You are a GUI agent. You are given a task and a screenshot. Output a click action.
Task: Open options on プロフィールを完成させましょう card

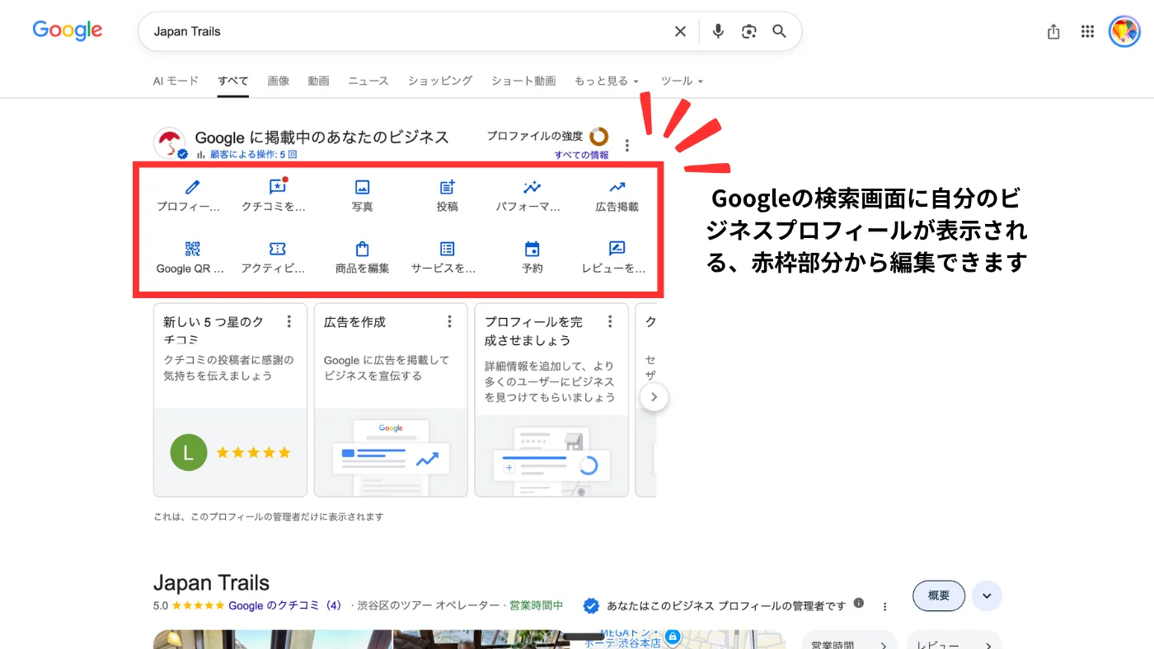click(x=610, y=321)
